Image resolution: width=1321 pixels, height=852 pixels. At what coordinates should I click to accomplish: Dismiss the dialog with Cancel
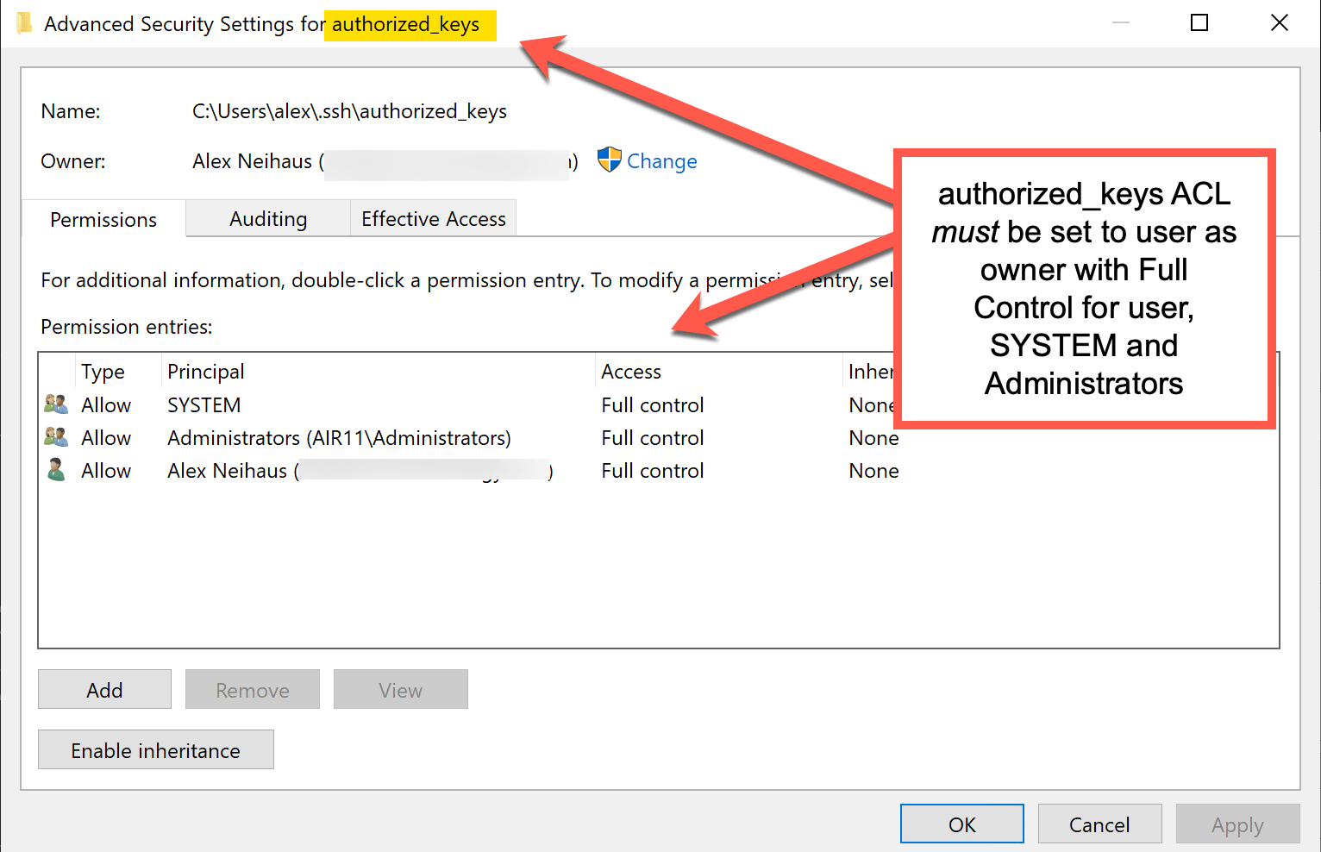1099,824
